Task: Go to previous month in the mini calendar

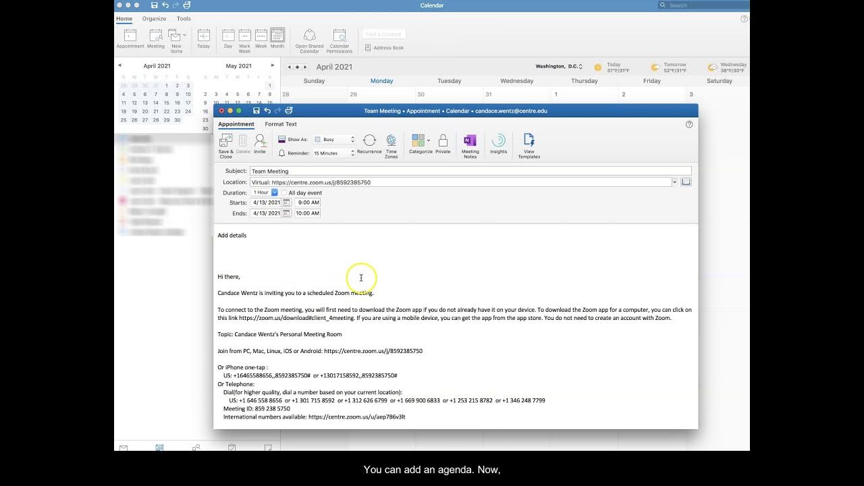Action: [119, 65]
